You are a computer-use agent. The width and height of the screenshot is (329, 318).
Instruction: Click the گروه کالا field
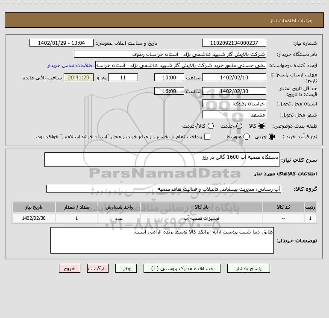pyautogui.click(x=164, y=189)
